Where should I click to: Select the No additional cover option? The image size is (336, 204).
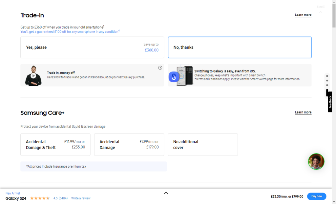[202, 145]
